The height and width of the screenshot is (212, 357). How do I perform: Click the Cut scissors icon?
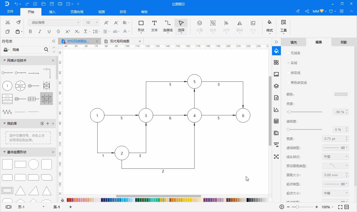[x=8, y=22]
